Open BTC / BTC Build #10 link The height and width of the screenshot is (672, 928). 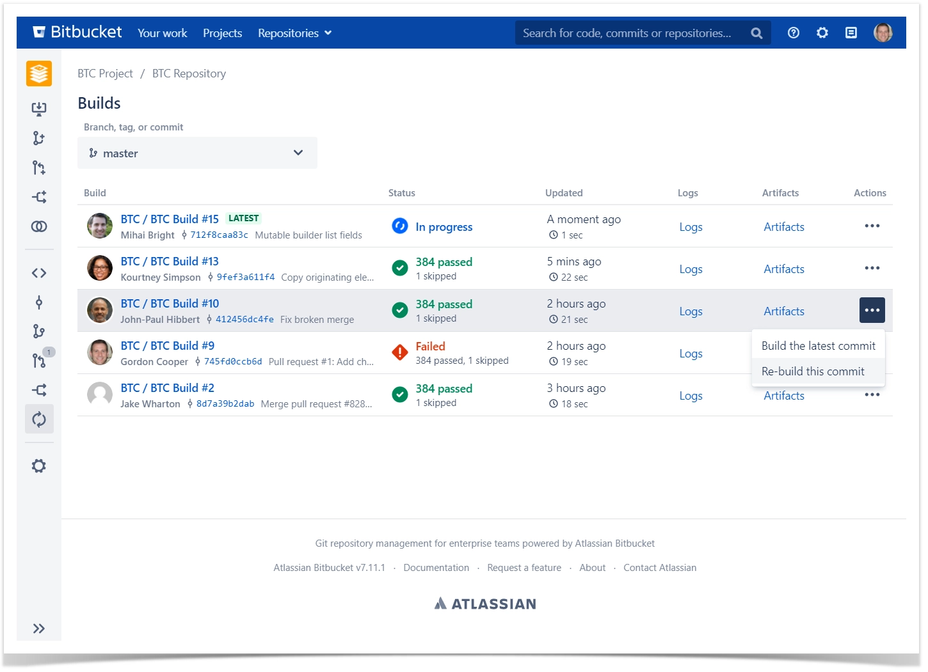tap(170, 304)
